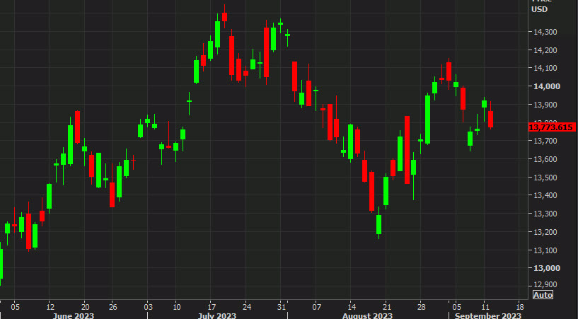Click the 13,600 price axis label
This screenshot has height=319, width=578.
pos(545,159)
